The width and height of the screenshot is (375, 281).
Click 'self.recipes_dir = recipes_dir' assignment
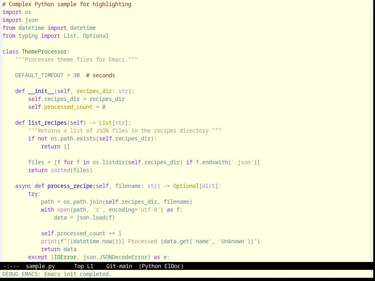point(76,99)
